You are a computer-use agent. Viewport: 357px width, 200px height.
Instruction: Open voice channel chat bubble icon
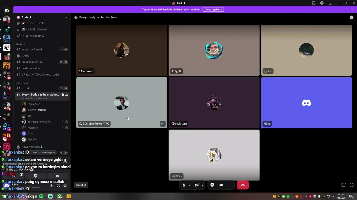point(352,17)
